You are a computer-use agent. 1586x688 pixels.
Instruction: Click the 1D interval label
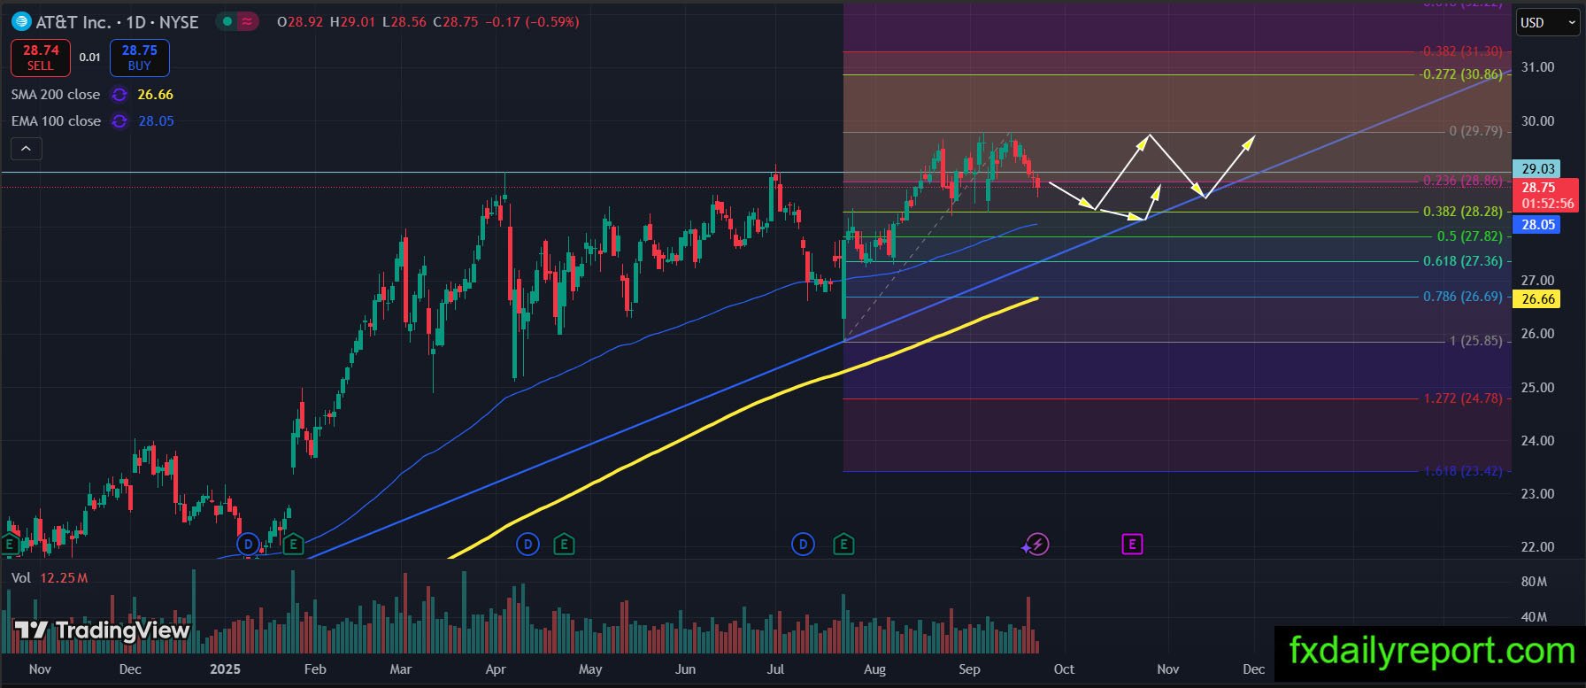tap(135, 22)
